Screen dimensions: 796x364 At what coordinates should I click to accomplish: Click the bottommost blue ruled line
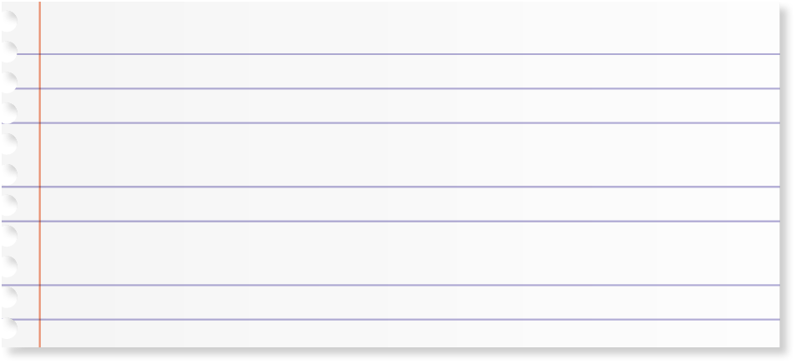coord(401,319)
